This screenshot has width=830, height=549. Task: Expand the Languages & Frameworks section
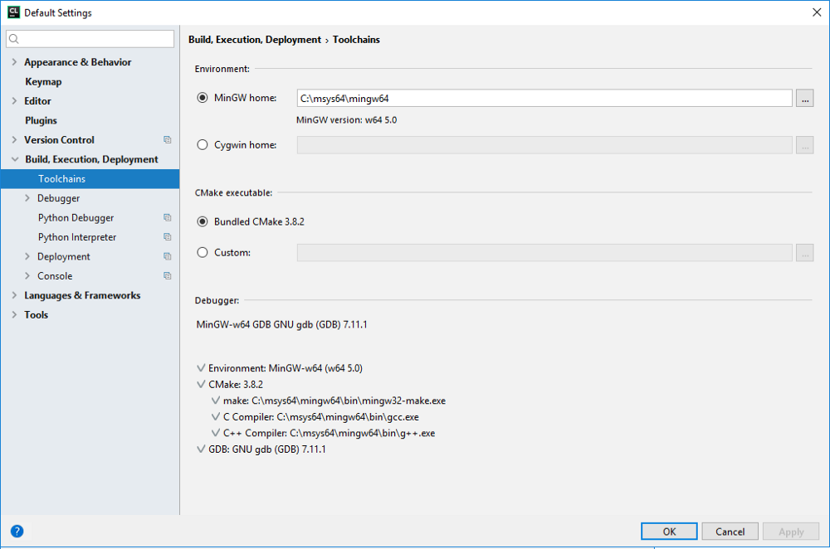pyautogui.click(x=14, y=295)
